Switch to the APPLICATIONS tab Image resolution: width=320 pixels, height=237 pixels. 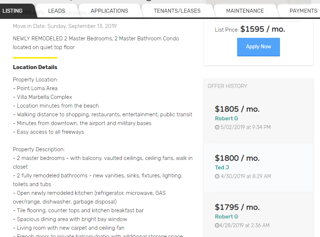click(x=109, y=11)
